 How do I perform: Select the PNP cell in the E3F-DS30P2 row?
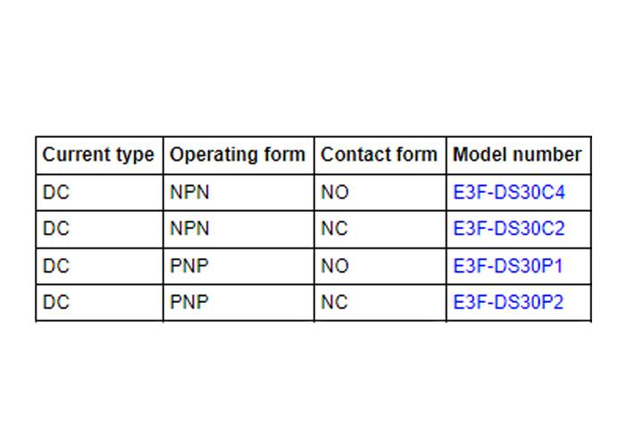point(189,302)
